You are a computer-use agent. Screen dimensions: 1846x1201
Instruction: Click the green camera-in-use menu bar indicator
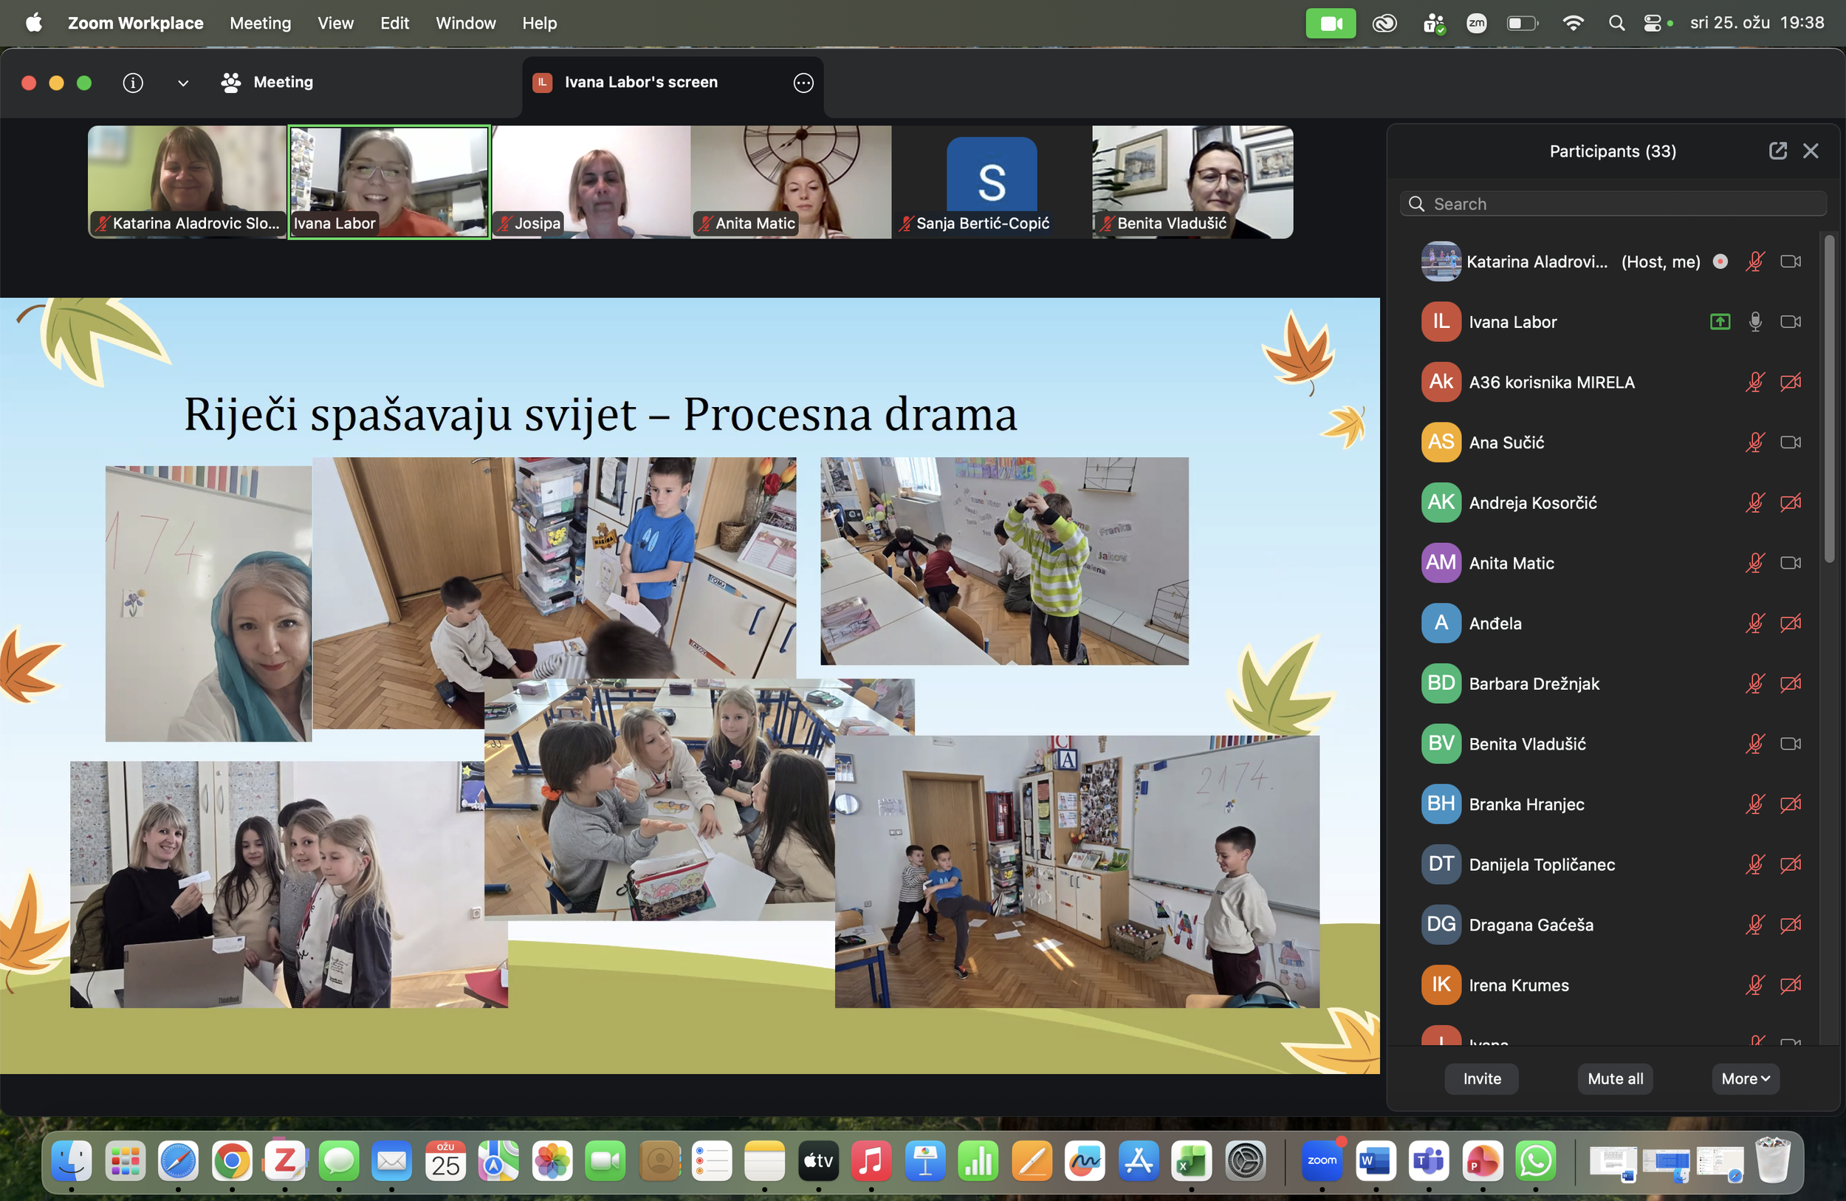1331,24
